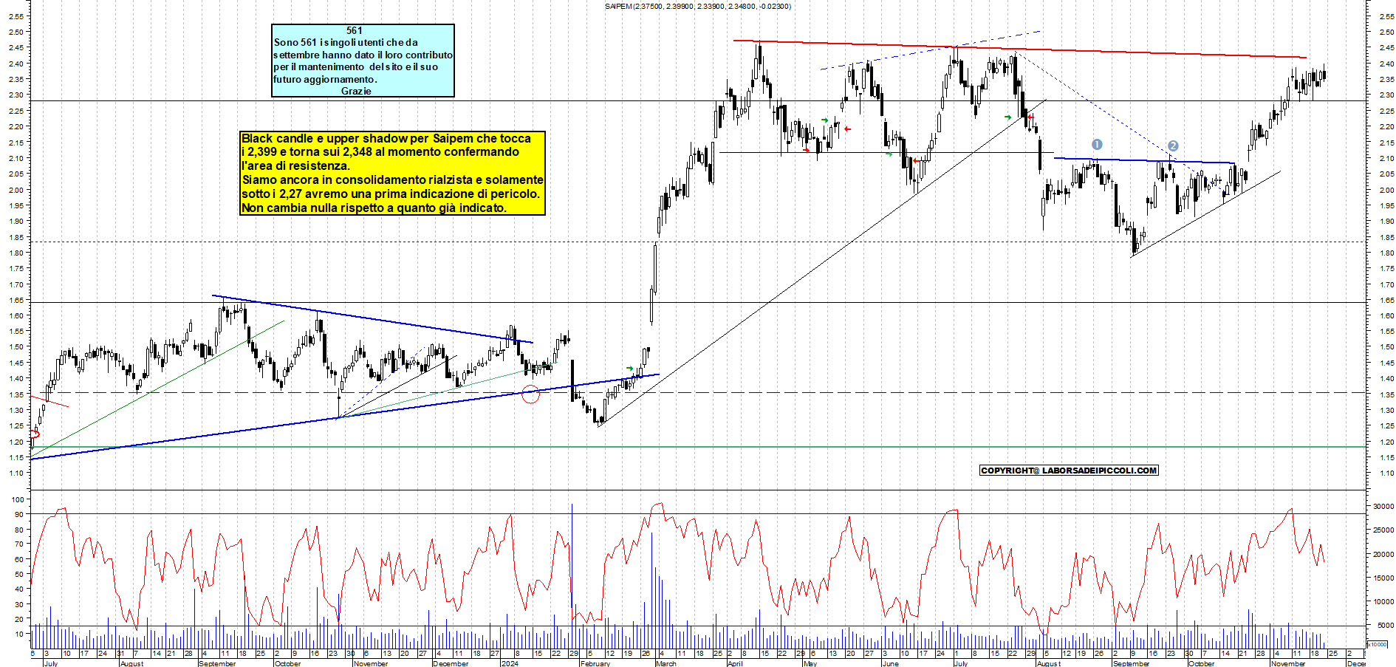Viewport: 1396px width, 667px height.
Task: Click the circled number 2 marker
Action: click(1173, 146)
